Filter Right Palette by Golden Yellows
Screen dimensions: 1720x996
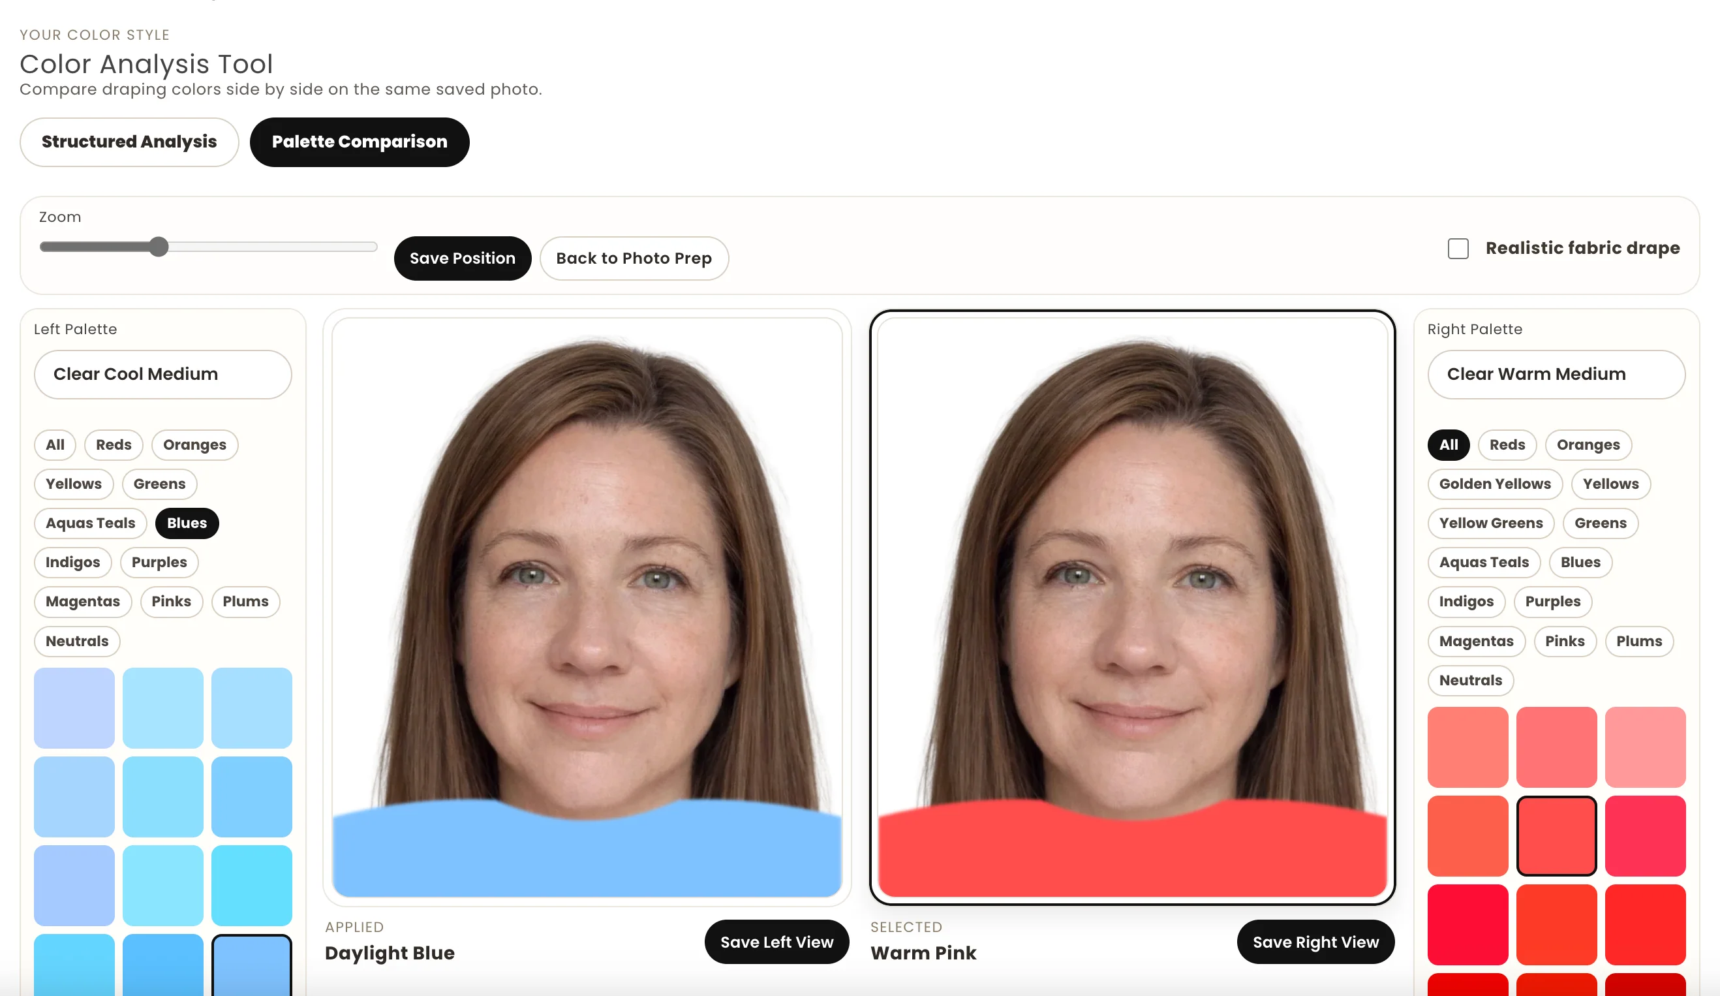point(1495,484)
